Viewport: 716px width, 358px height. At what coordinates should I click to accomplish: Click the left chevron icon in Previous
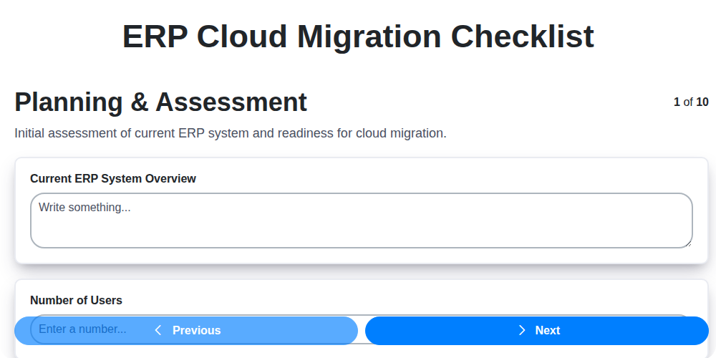click(x=158, y=330)
